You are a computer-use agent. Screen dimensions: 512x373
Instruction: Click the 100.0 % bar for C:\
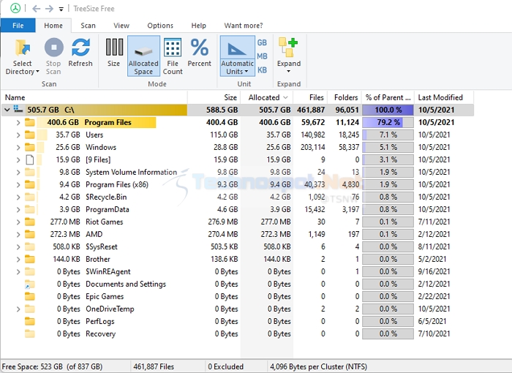click(388, 110)
